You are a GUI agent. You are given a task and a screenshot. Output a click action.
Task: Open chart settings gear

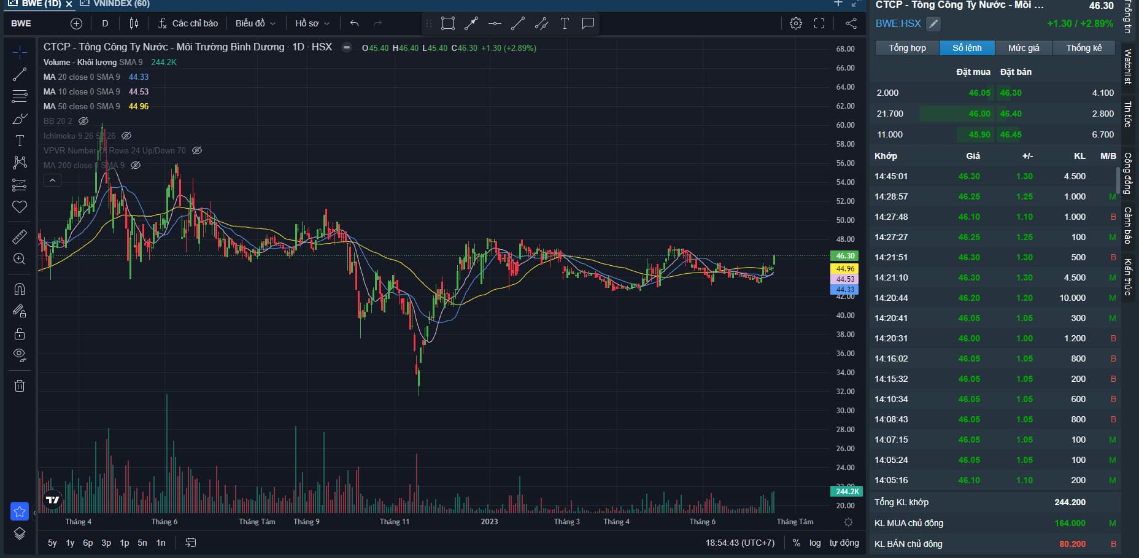pyautogui.click(x=796, y=23)
